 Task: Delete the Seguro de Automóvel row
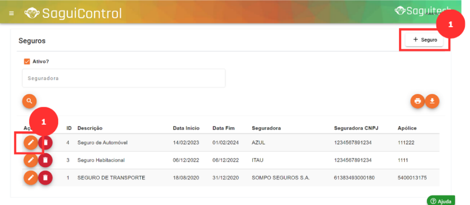[45, 143]
